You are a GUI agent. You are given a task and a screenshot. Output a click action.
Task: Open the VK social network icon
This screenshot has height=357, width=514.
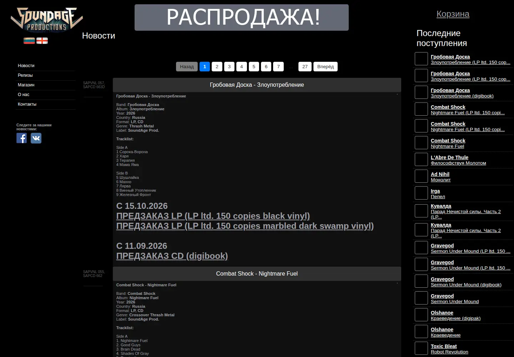coord(36,138)
